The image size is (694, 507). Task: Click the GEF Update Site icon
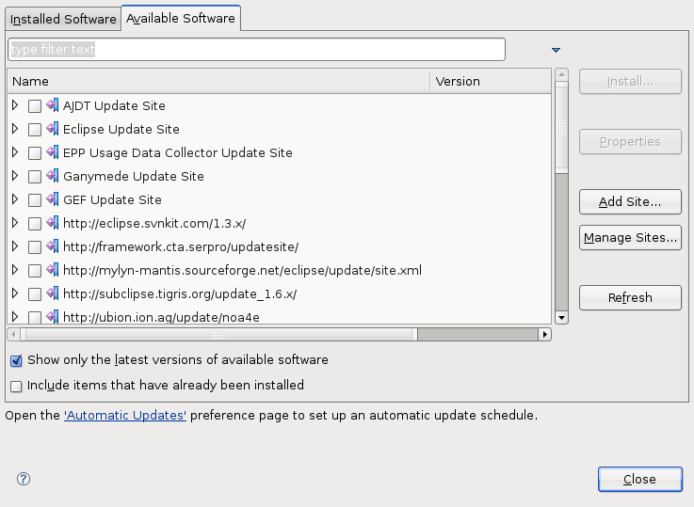(53, 199)
